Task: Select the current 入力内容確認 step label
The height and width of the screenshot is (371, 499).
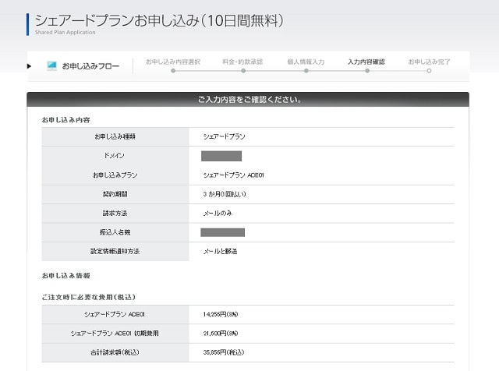Action: click(x=366, y=61)
